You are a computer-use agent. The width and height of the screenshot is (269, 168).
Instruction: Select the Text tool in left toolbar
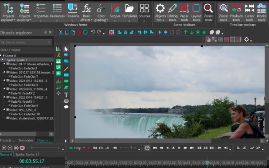point(66,95)
